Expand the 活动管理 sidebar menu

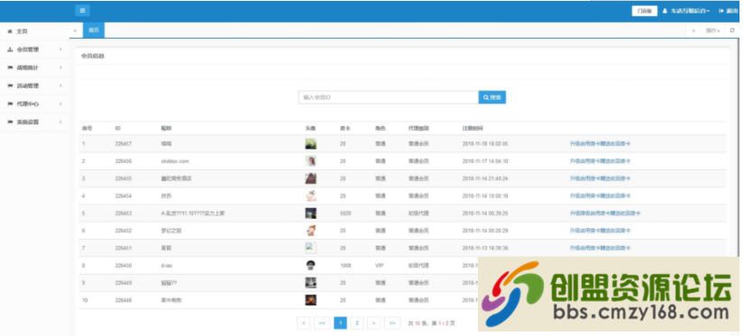tap(34, 86)
